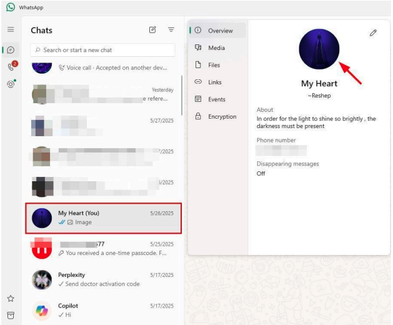
Task: Open the My Heart (You) chat
Action: pos(103,217)
